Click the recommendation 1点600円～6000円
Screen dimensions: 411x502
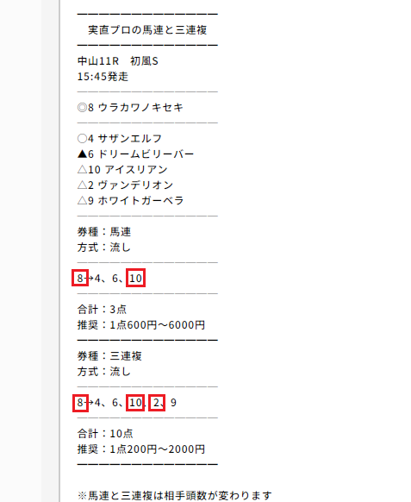158,325
